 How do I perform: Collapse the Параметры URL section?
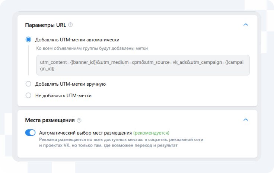[x=245, y=25]
